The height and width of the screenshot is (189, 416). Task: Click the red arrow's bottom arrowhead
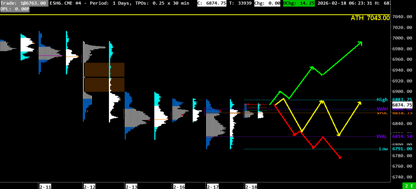tap(340, 157)
